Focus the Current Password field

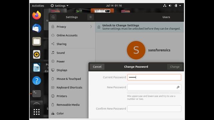point(154,77)
